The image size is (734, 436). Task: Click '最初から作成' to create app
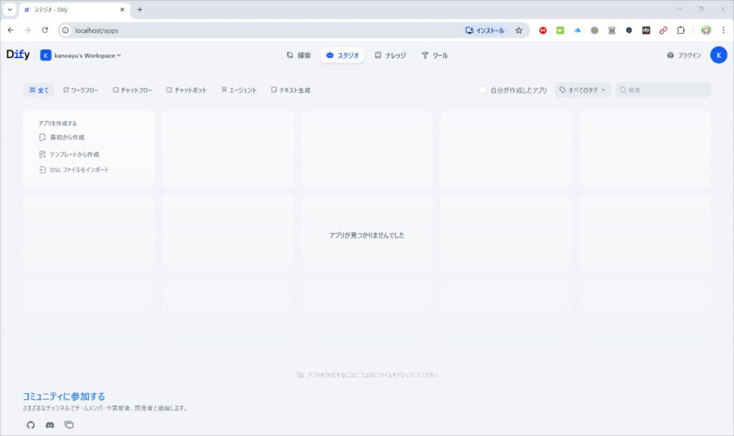point(67,137)
